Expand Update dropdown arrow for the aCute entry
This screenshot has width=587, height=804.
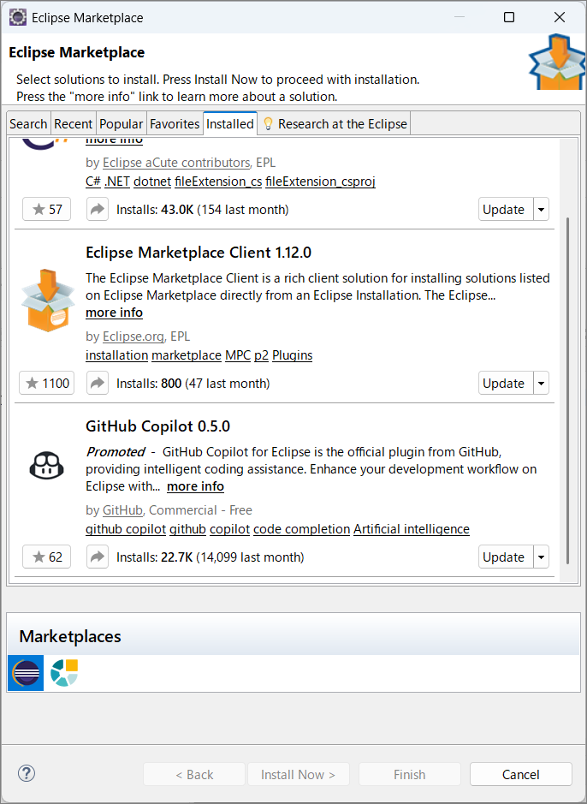pyautogui.click(x=542, y=209)
